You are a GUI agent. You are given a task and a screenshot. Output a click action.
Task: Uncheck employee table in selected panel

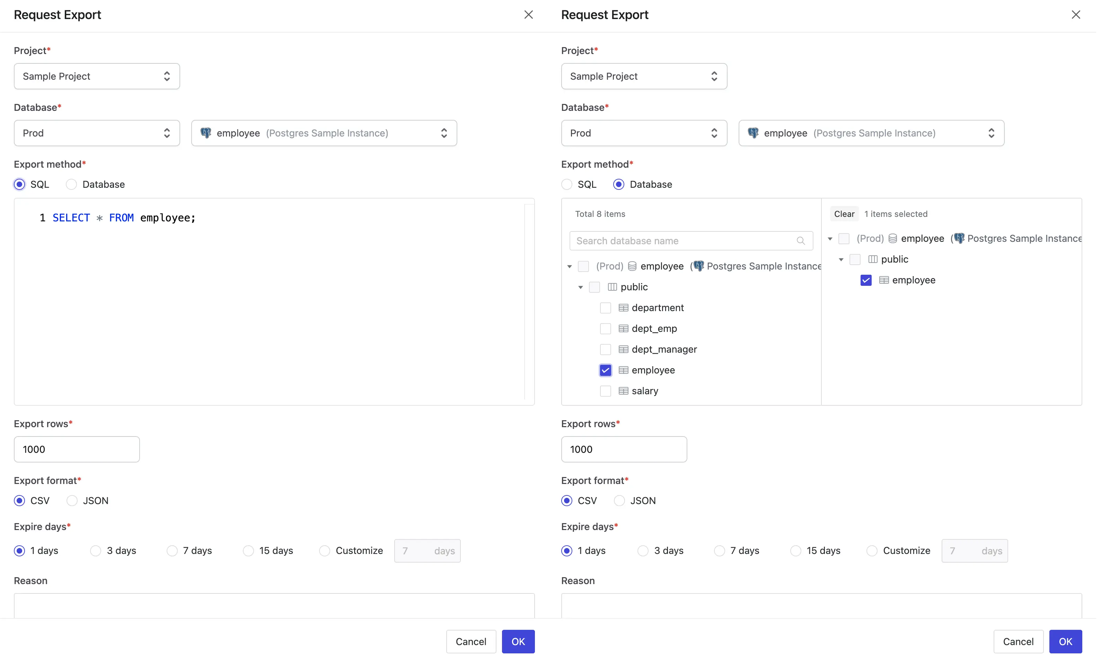coord(866,280)
